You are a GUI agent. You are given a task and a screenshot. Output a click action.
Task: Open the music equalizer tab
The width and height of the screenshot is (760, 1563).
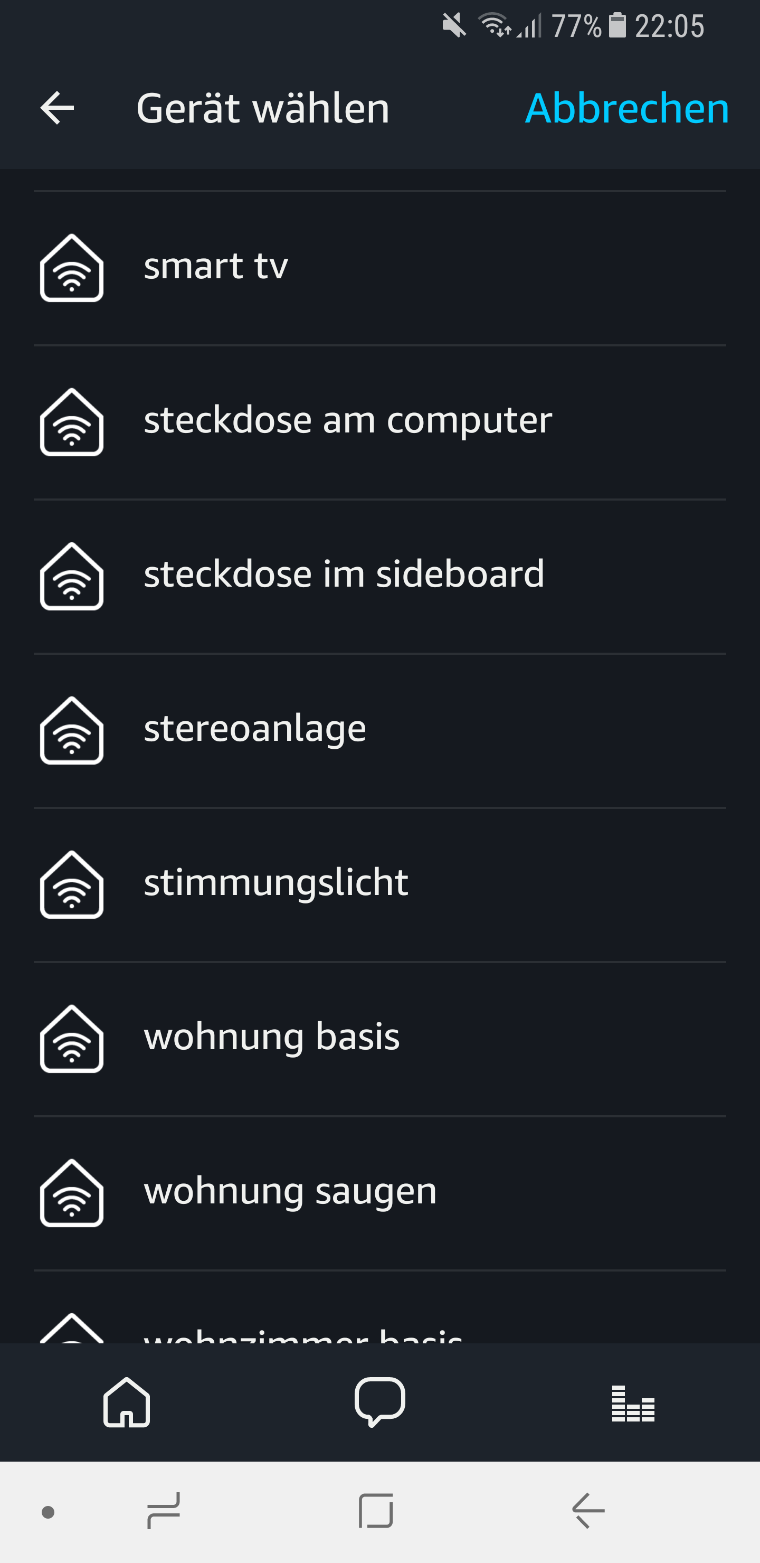click(633, 1403)
